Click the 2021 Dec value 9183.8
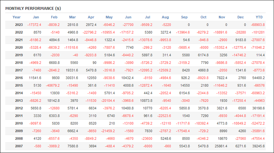The image size is (274, 153). point(241,40)
